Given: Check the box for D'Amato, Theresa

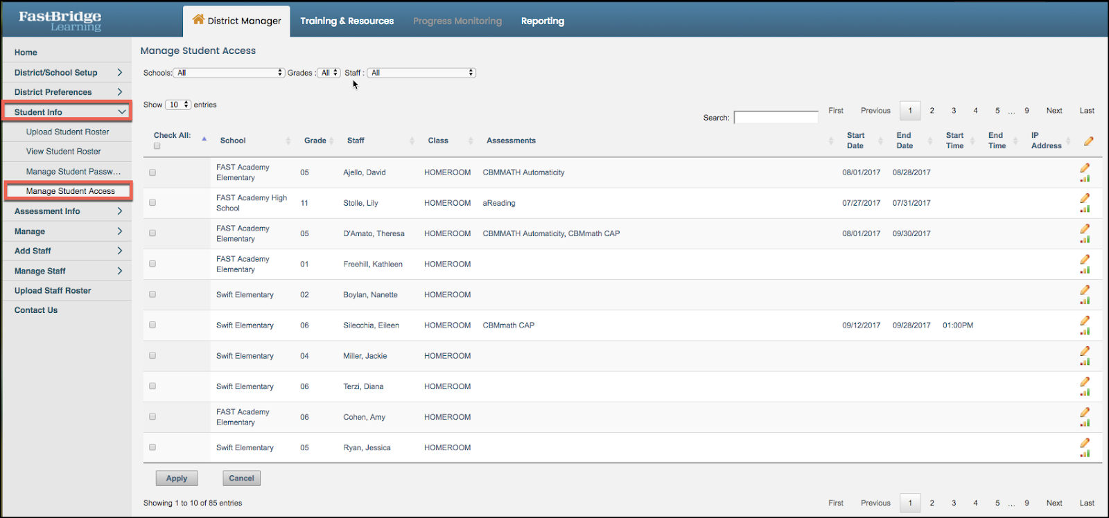Looking at the screenshot, I should pyautogui.click(x=152, y=233).
